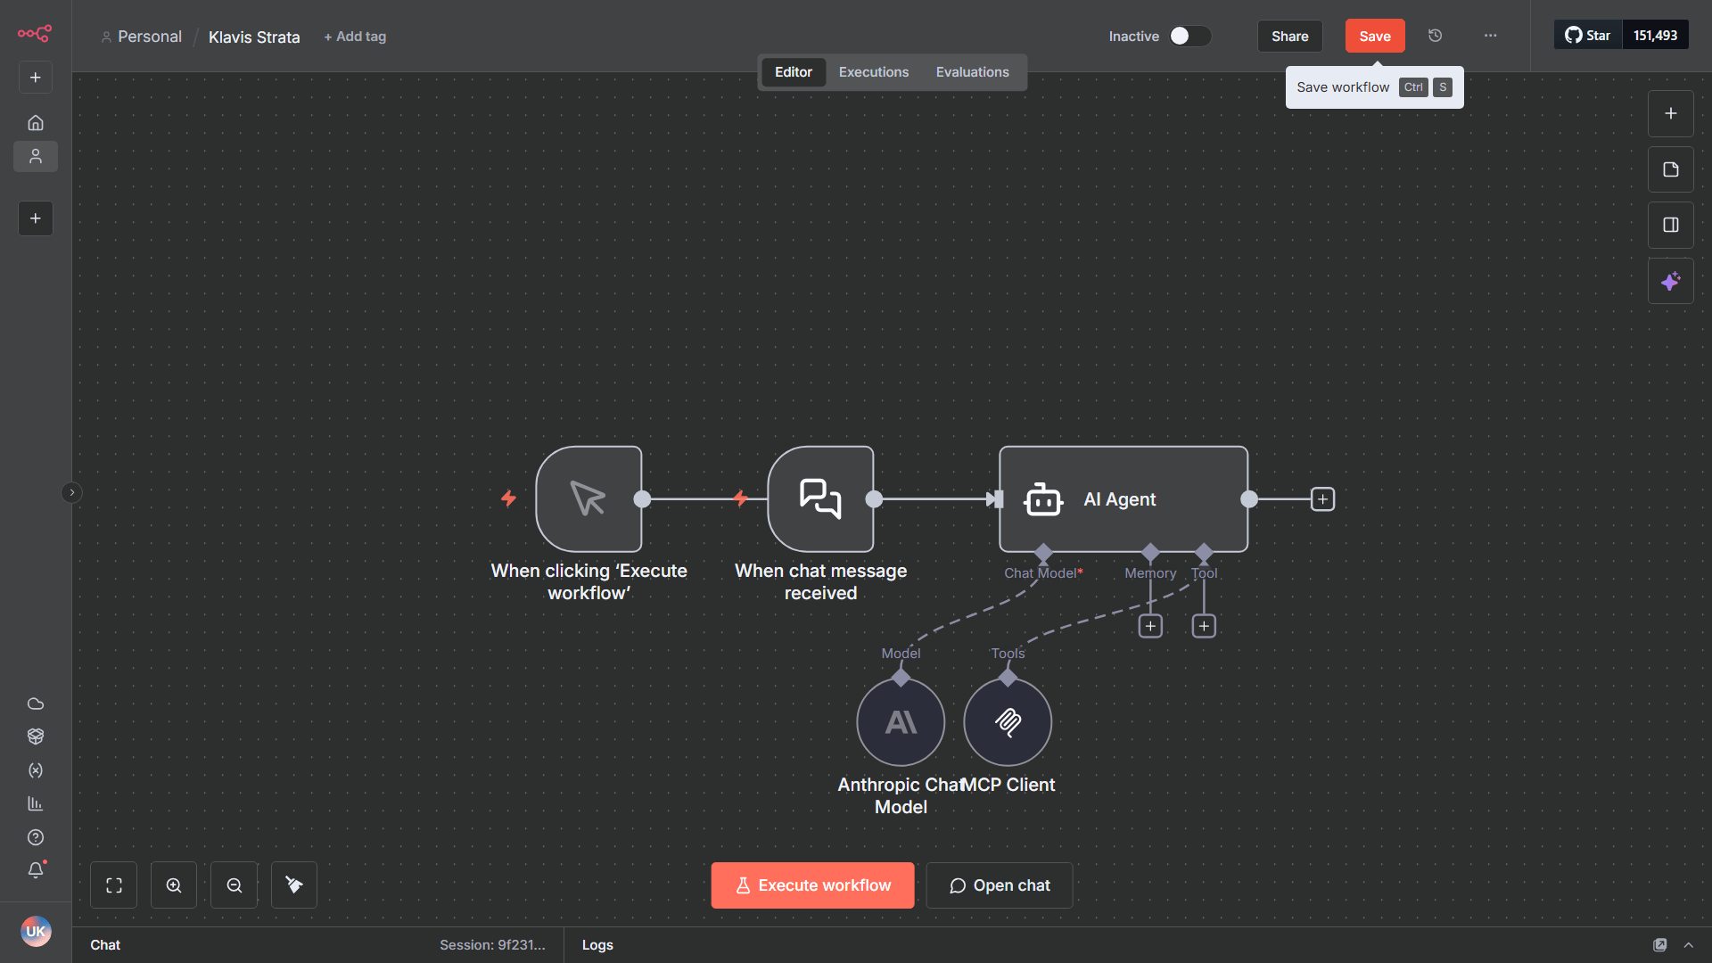Switch to the Evaluations tab
Image resolution: width=1712 pixels, height=963 pixels.
[972, 71]
